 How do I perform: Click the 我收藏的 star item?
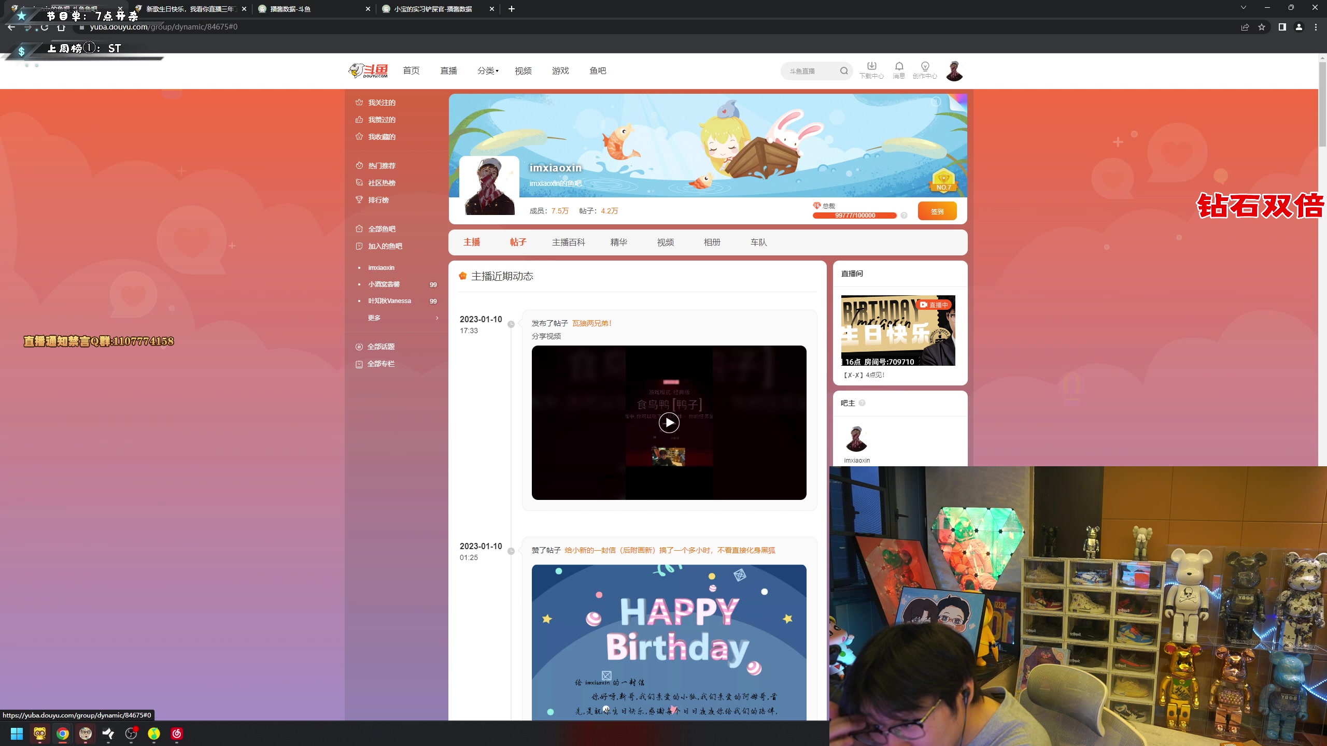pos(382,137)
